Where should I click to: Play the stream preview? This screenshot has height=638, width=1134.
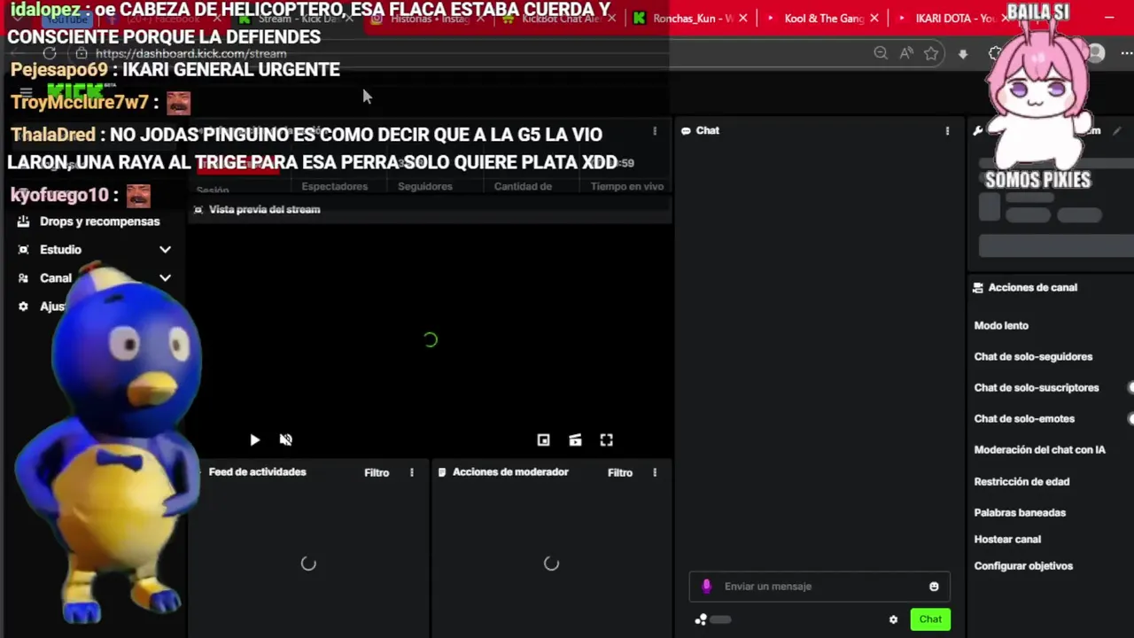[x=254, y=440]
